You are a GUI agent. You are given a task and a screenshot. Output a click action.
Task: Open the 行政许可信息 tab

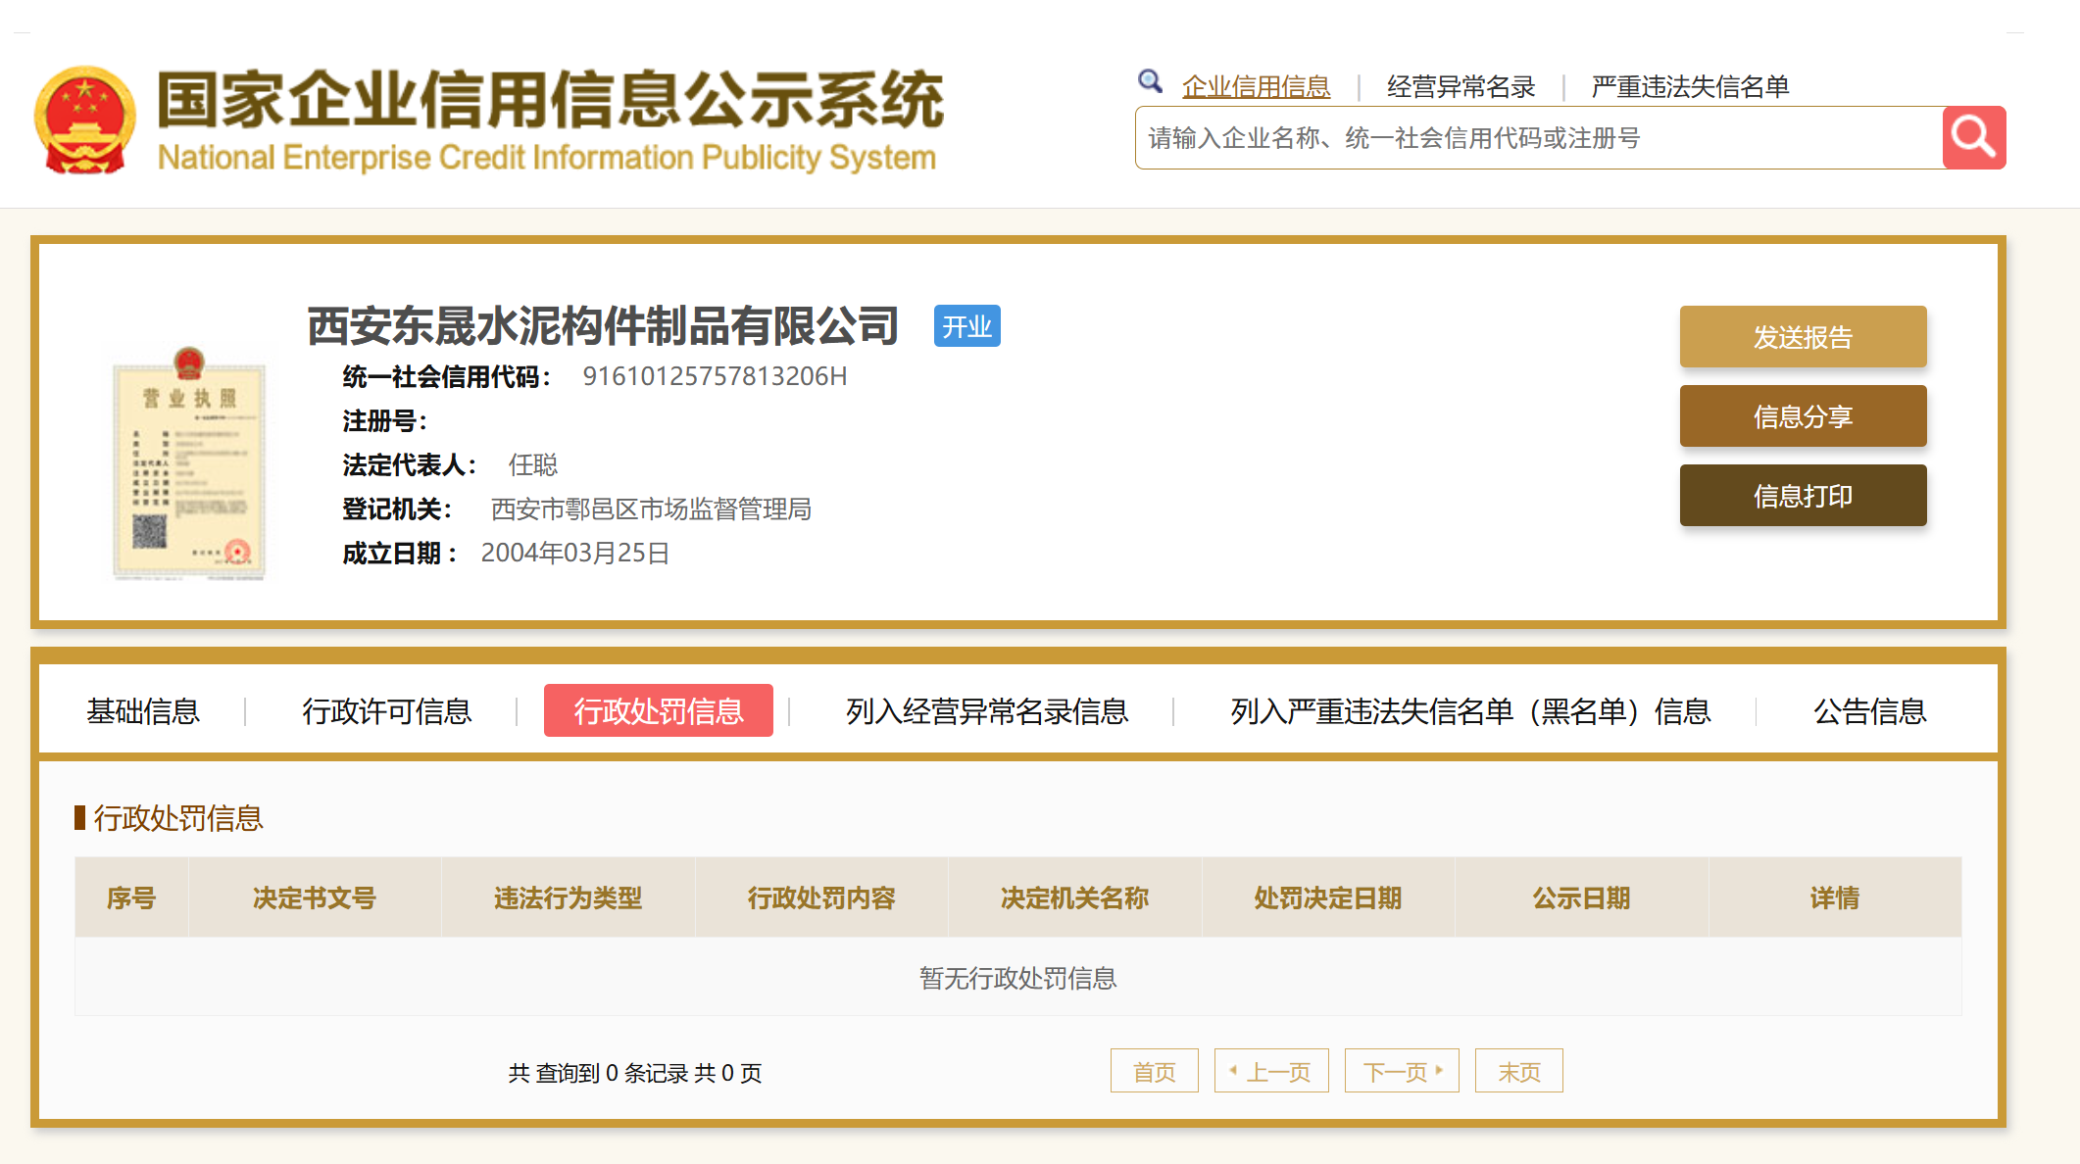tap(387, 711)
